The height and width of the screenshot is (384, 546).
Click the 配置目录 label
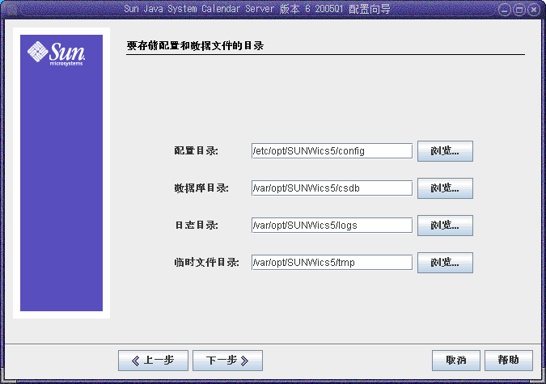(x=196, y=151)
